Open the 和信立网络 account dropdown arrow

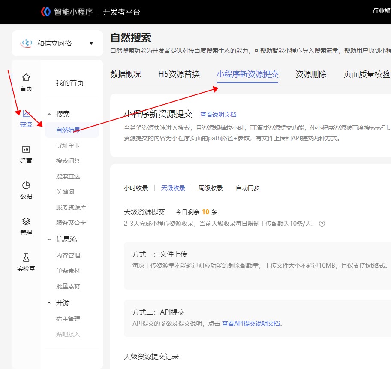point(91,43)
